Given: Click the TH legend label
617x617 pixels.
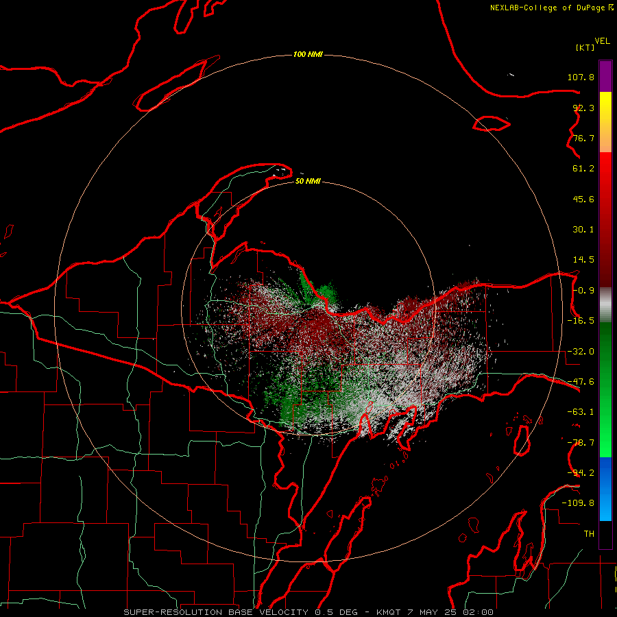Looking at the screenshot, I should point(589,534).
